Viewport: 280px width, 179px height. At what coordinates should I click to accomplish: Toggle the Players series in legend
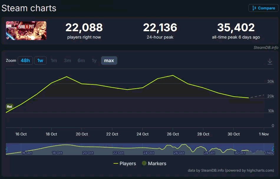click(x=125, y=163)
